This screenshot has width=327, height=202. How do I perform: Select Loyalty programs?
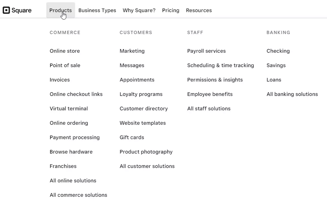pos(141,94)
